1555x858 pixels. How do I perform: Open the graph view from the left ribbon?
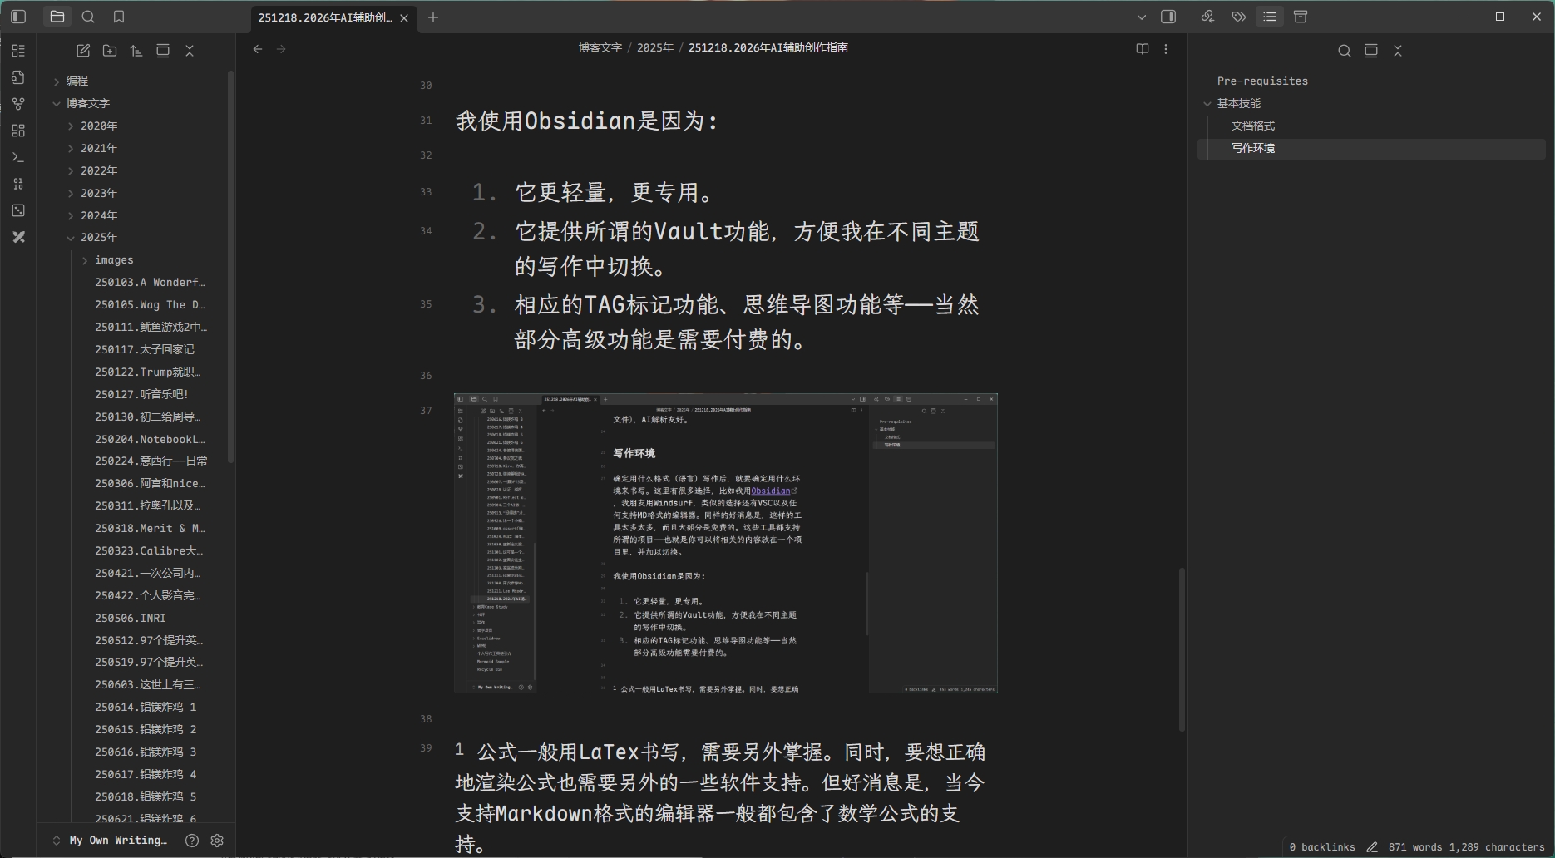click(x=18, y=103)
